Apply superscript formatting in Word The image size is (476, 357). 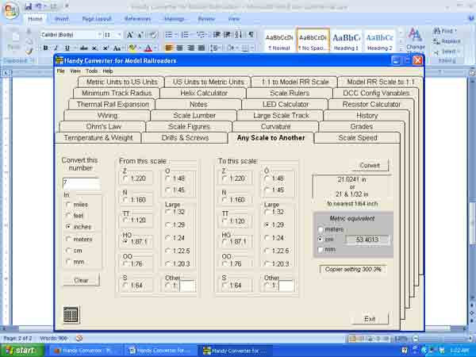coord(106,48)
